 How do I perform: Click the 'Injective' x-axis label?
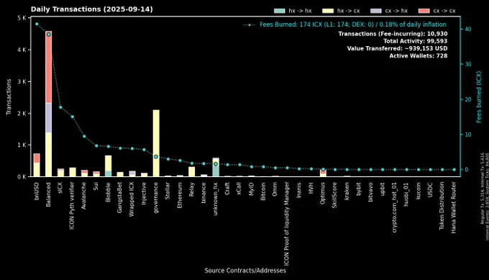(144, 194)
